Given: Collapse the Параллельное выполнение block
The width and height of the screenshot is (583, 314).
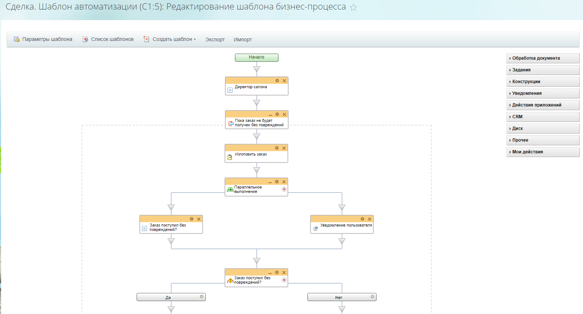Looking at the screenshot, I should [270, 182].
